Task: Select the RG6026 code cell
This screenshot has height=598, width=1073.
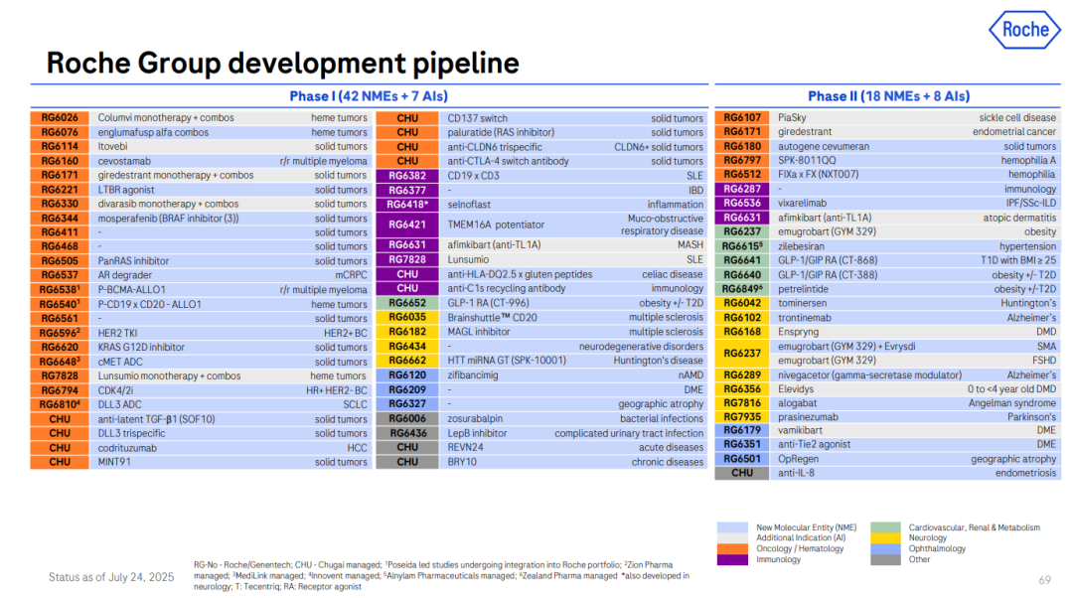Action: (60, 117)
